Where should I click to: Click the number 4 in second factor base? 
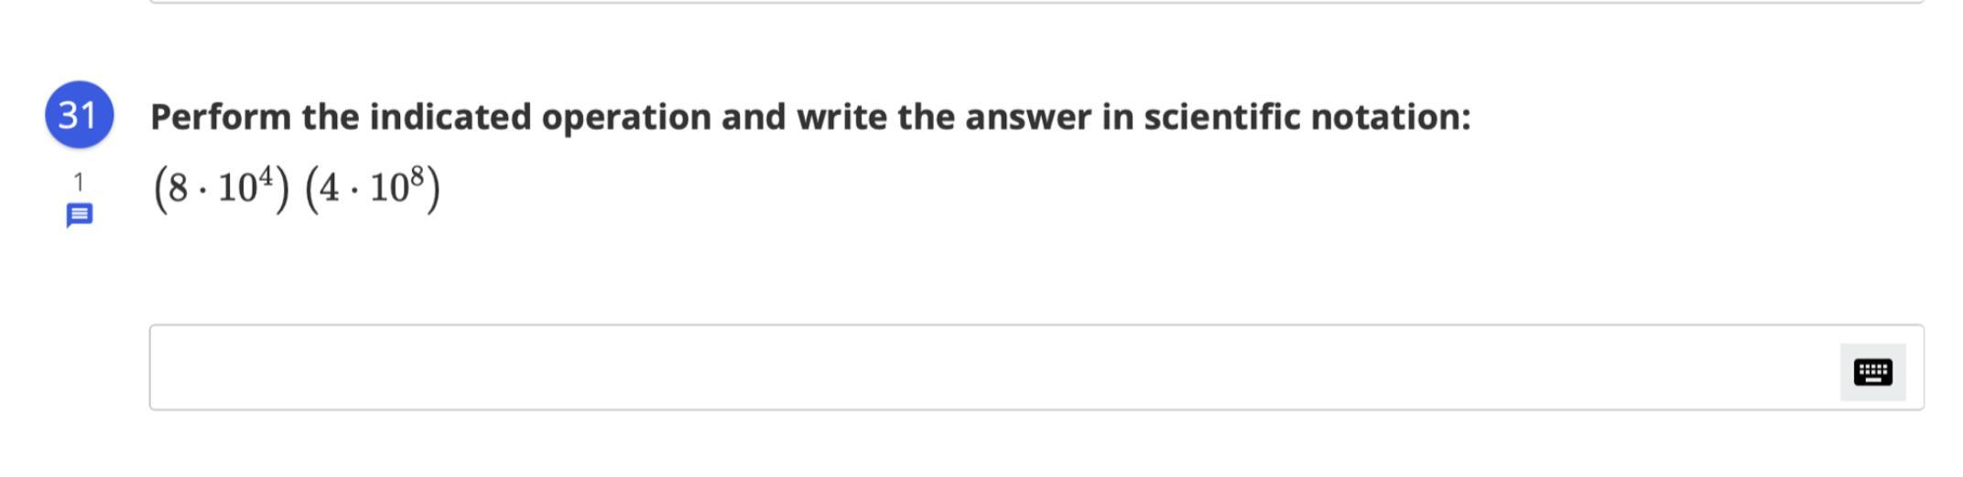pos(330,189)
